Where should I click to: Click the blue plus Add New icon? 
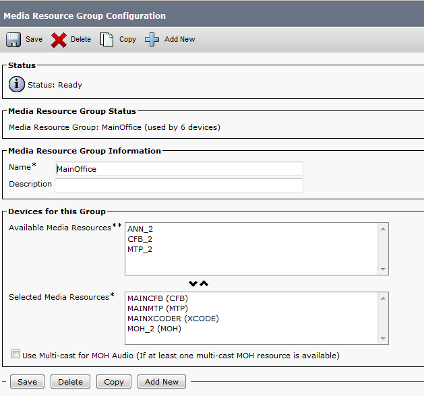(152, 40)
